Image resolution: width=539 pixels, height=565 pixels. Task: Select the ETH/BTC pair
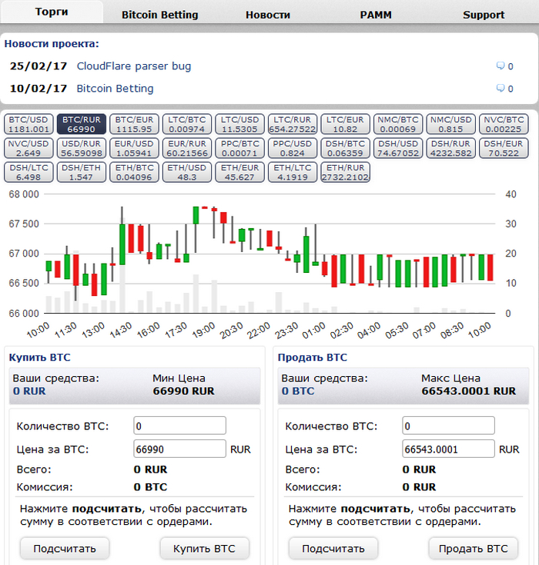pos(134,172)
